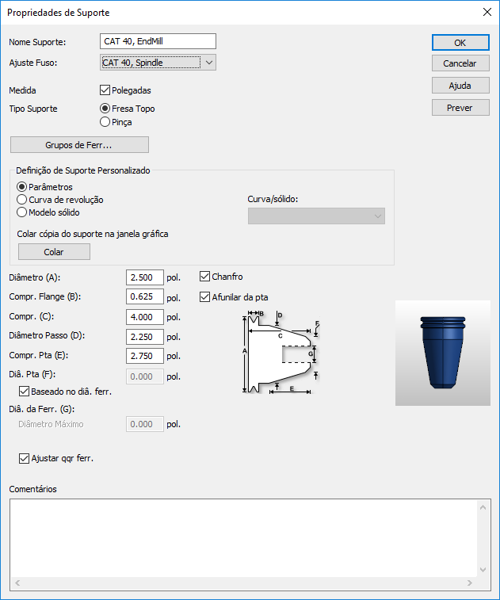Open the disabled Curva/sólido dropdown
Screen dimensions: 500x600
[316, 216]
